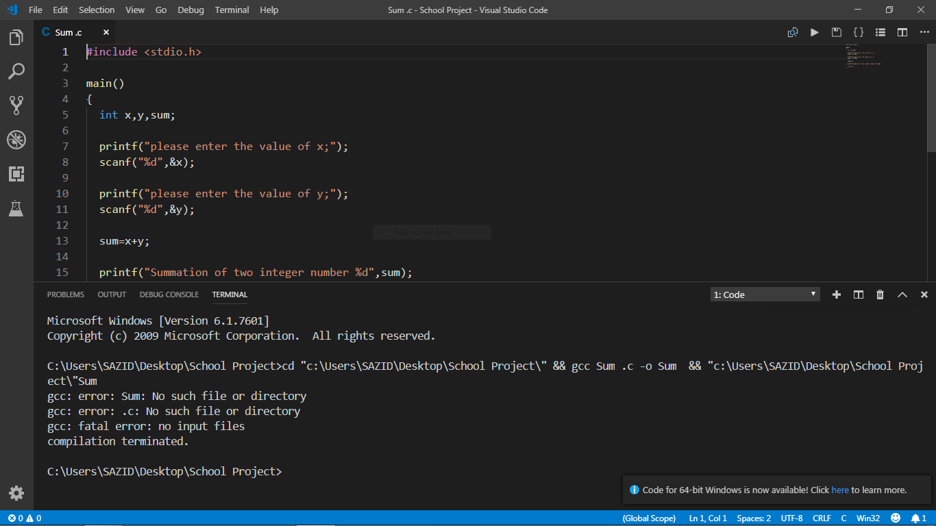Save the file with the save icon
The width and height of the screenshot is (936, 526).
[836, 32]
